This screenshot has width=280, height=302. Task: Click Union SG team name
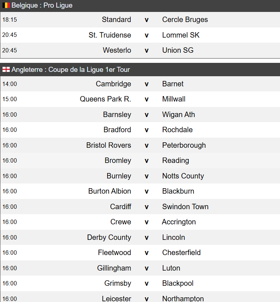point(178,50)
